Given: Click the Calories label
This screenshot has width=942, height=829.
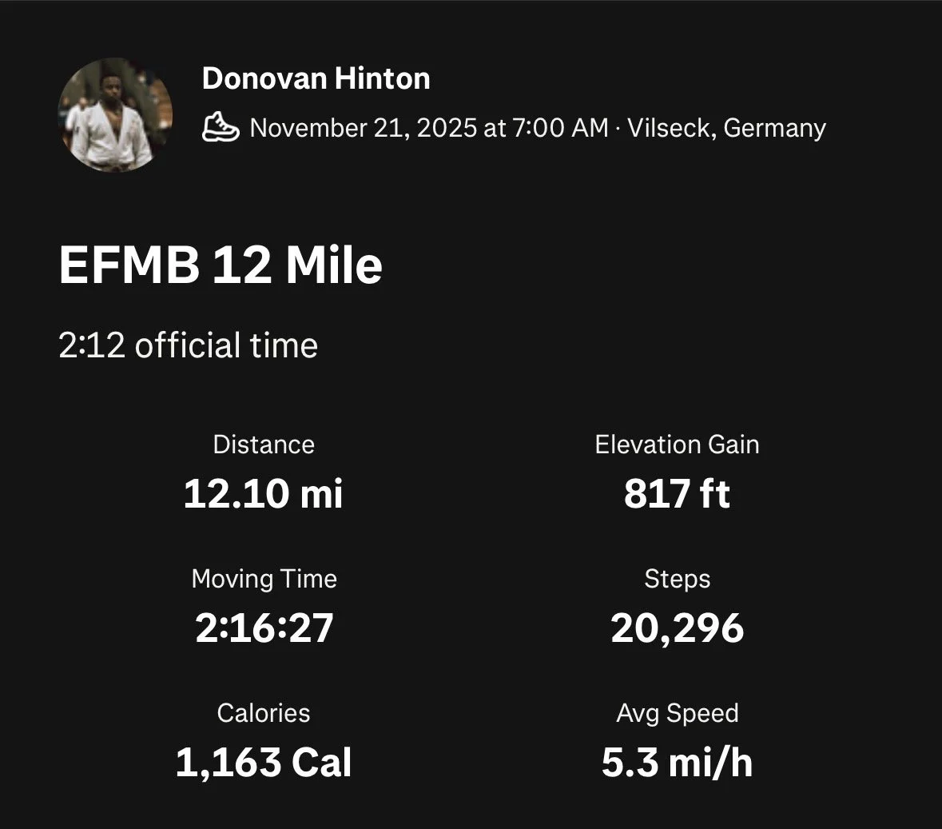Looking at the screenshot, I should [264, 714].
